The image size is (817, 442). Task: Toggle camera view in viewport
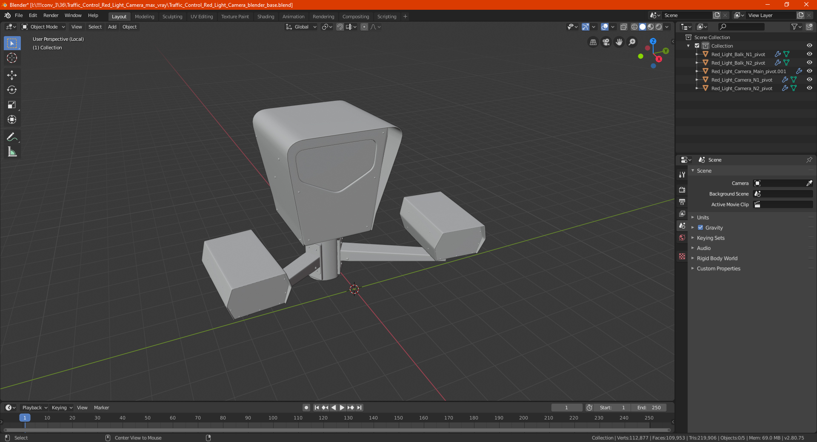(x=606, y=42)
